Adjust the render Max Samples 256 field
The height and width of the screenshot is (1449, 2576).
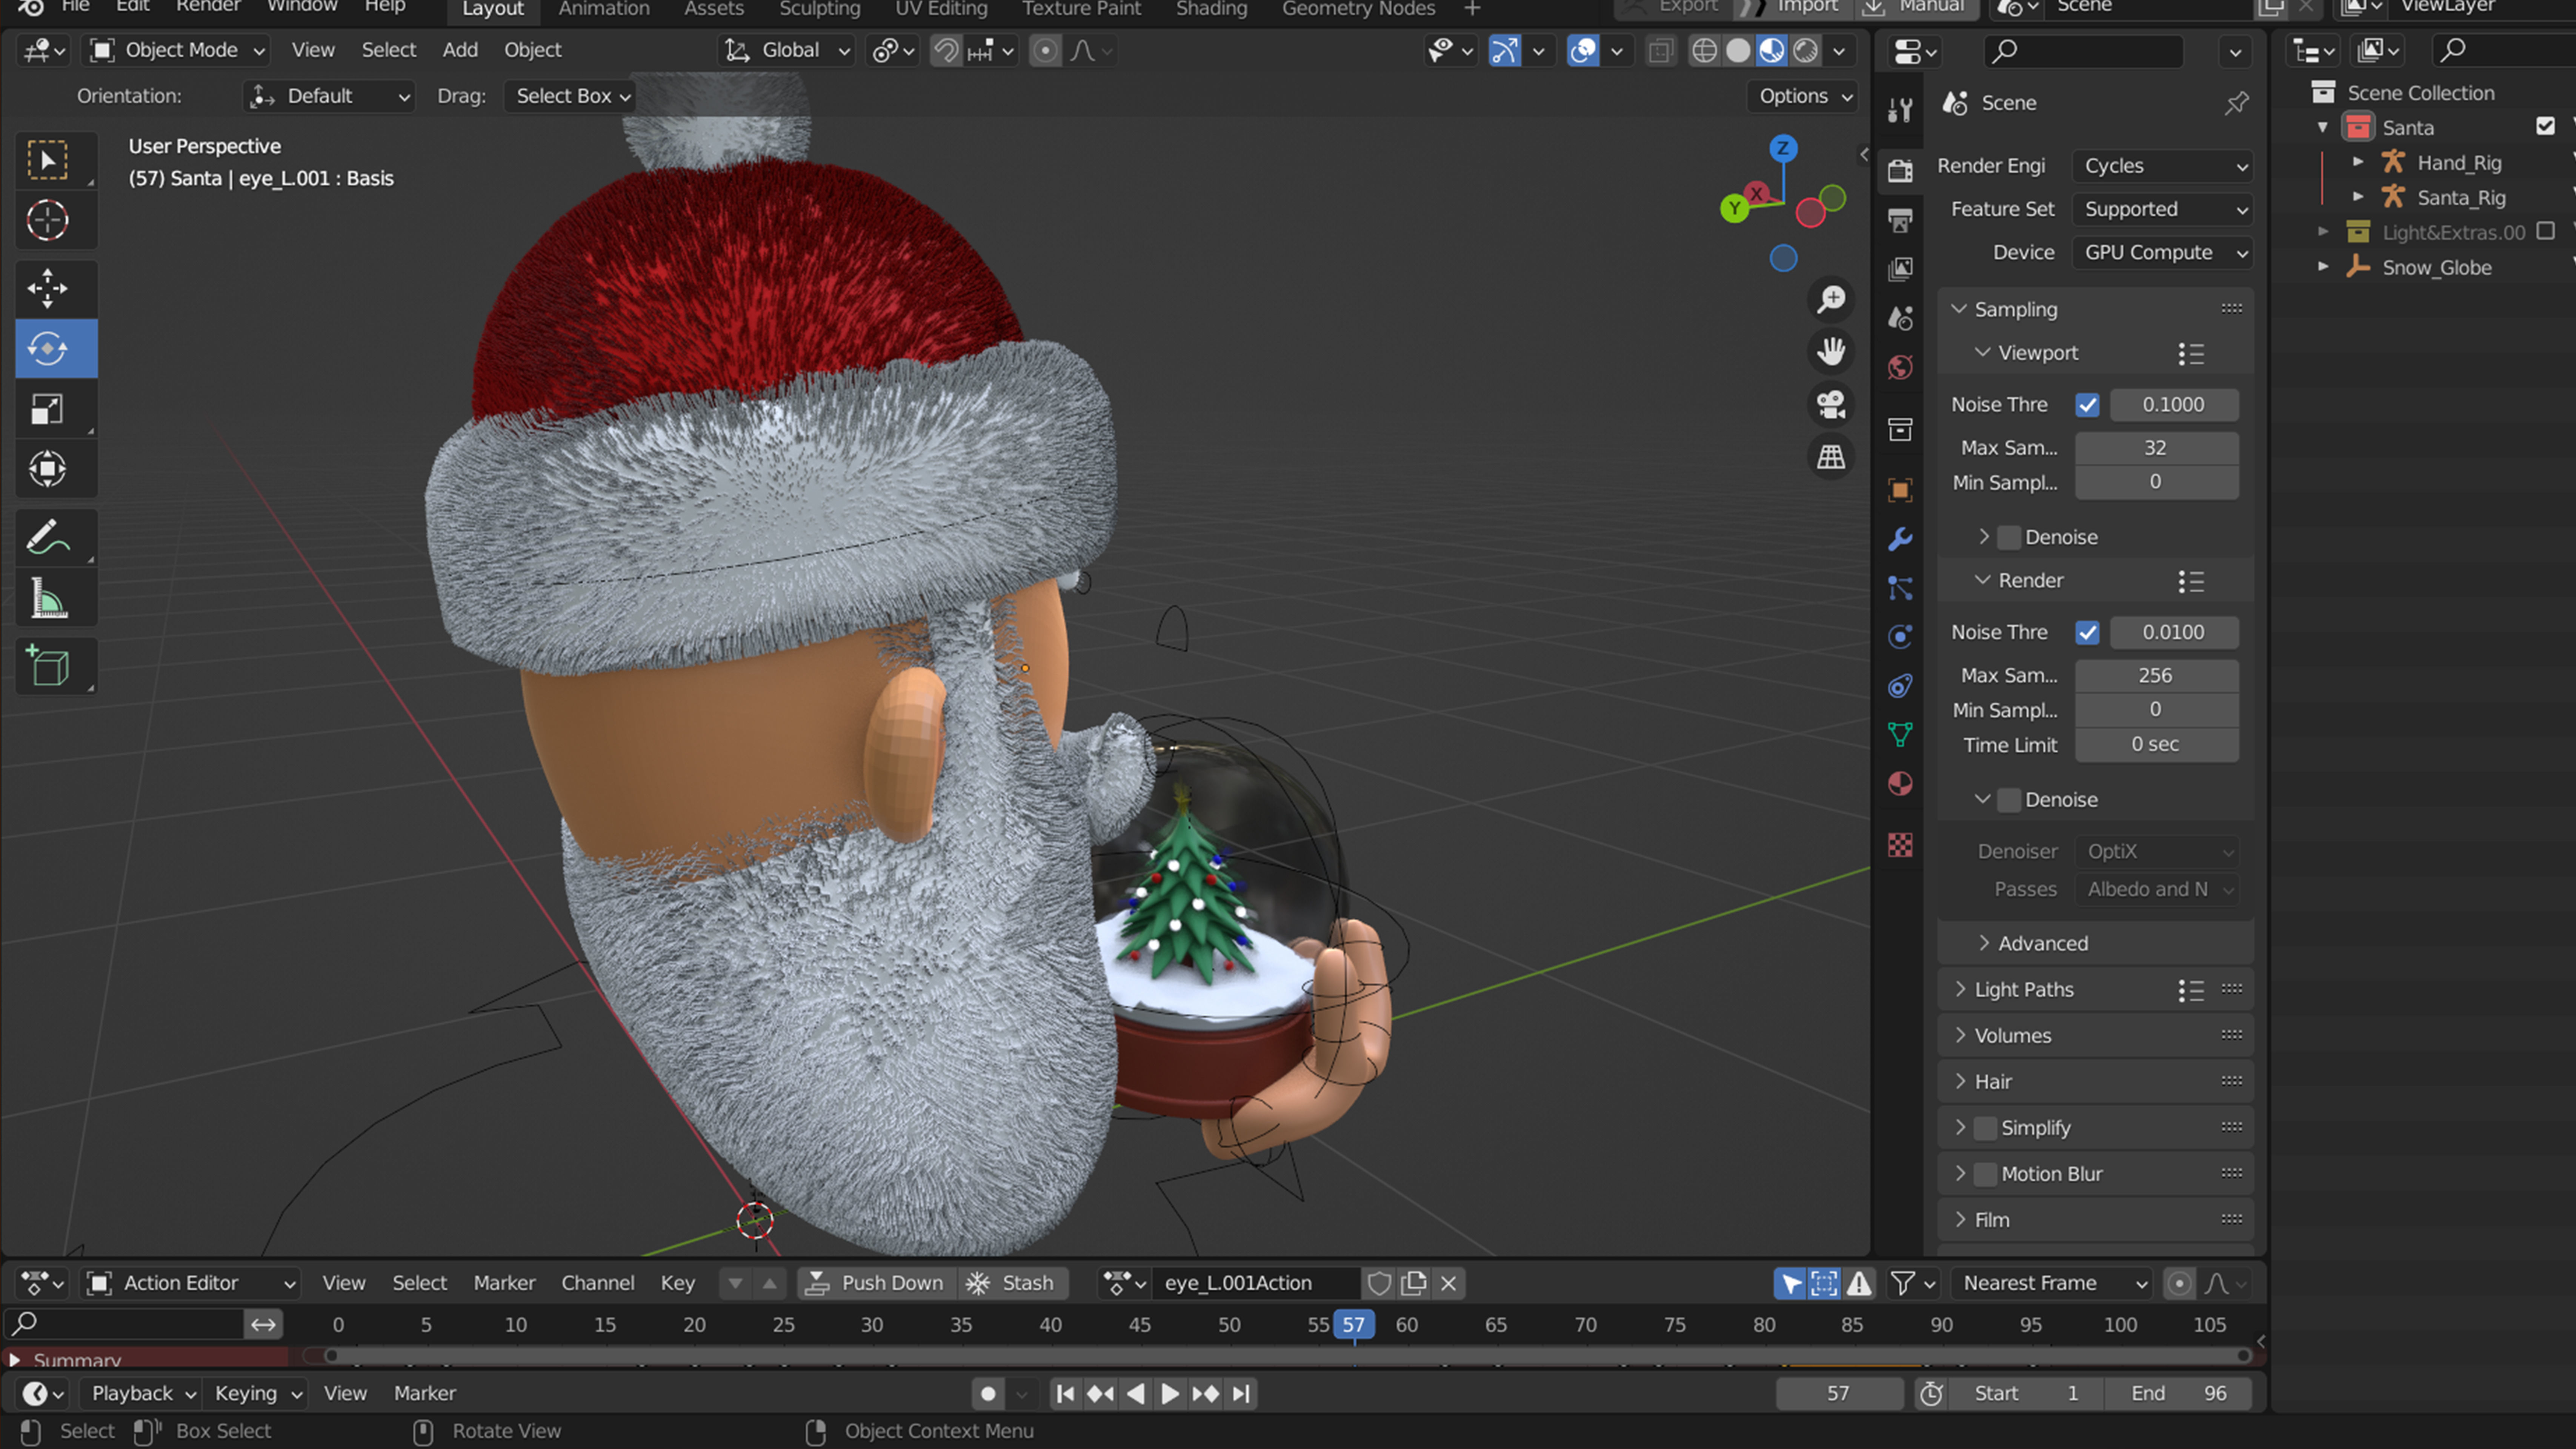click(x=2156, y=676)
